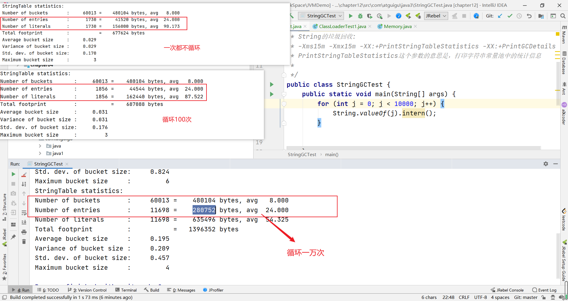The height and width of the screenshot is (301, 568).
Task: Revert changes with the Git rollback icon
Action: 529,16
